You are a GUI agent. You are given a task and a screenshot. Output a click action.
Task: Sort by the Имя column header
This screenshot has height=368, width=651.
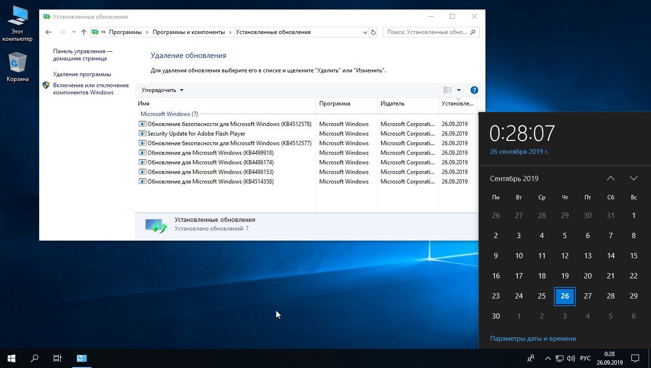tap(225, 103)
